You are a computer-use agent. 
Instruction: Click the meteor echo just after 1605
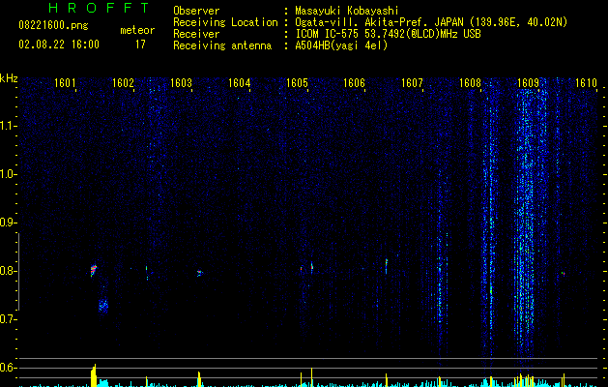pyautogui.click(x=312, y=267)
